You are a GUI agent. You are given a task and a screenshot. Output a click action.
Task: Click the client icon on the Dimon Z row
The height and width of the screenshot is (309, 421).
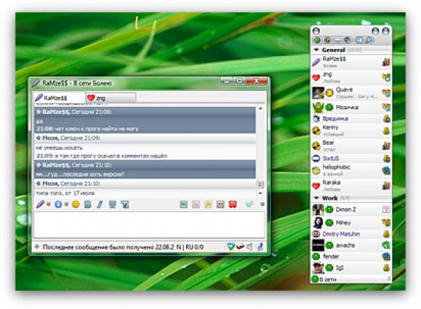[386, 210]
